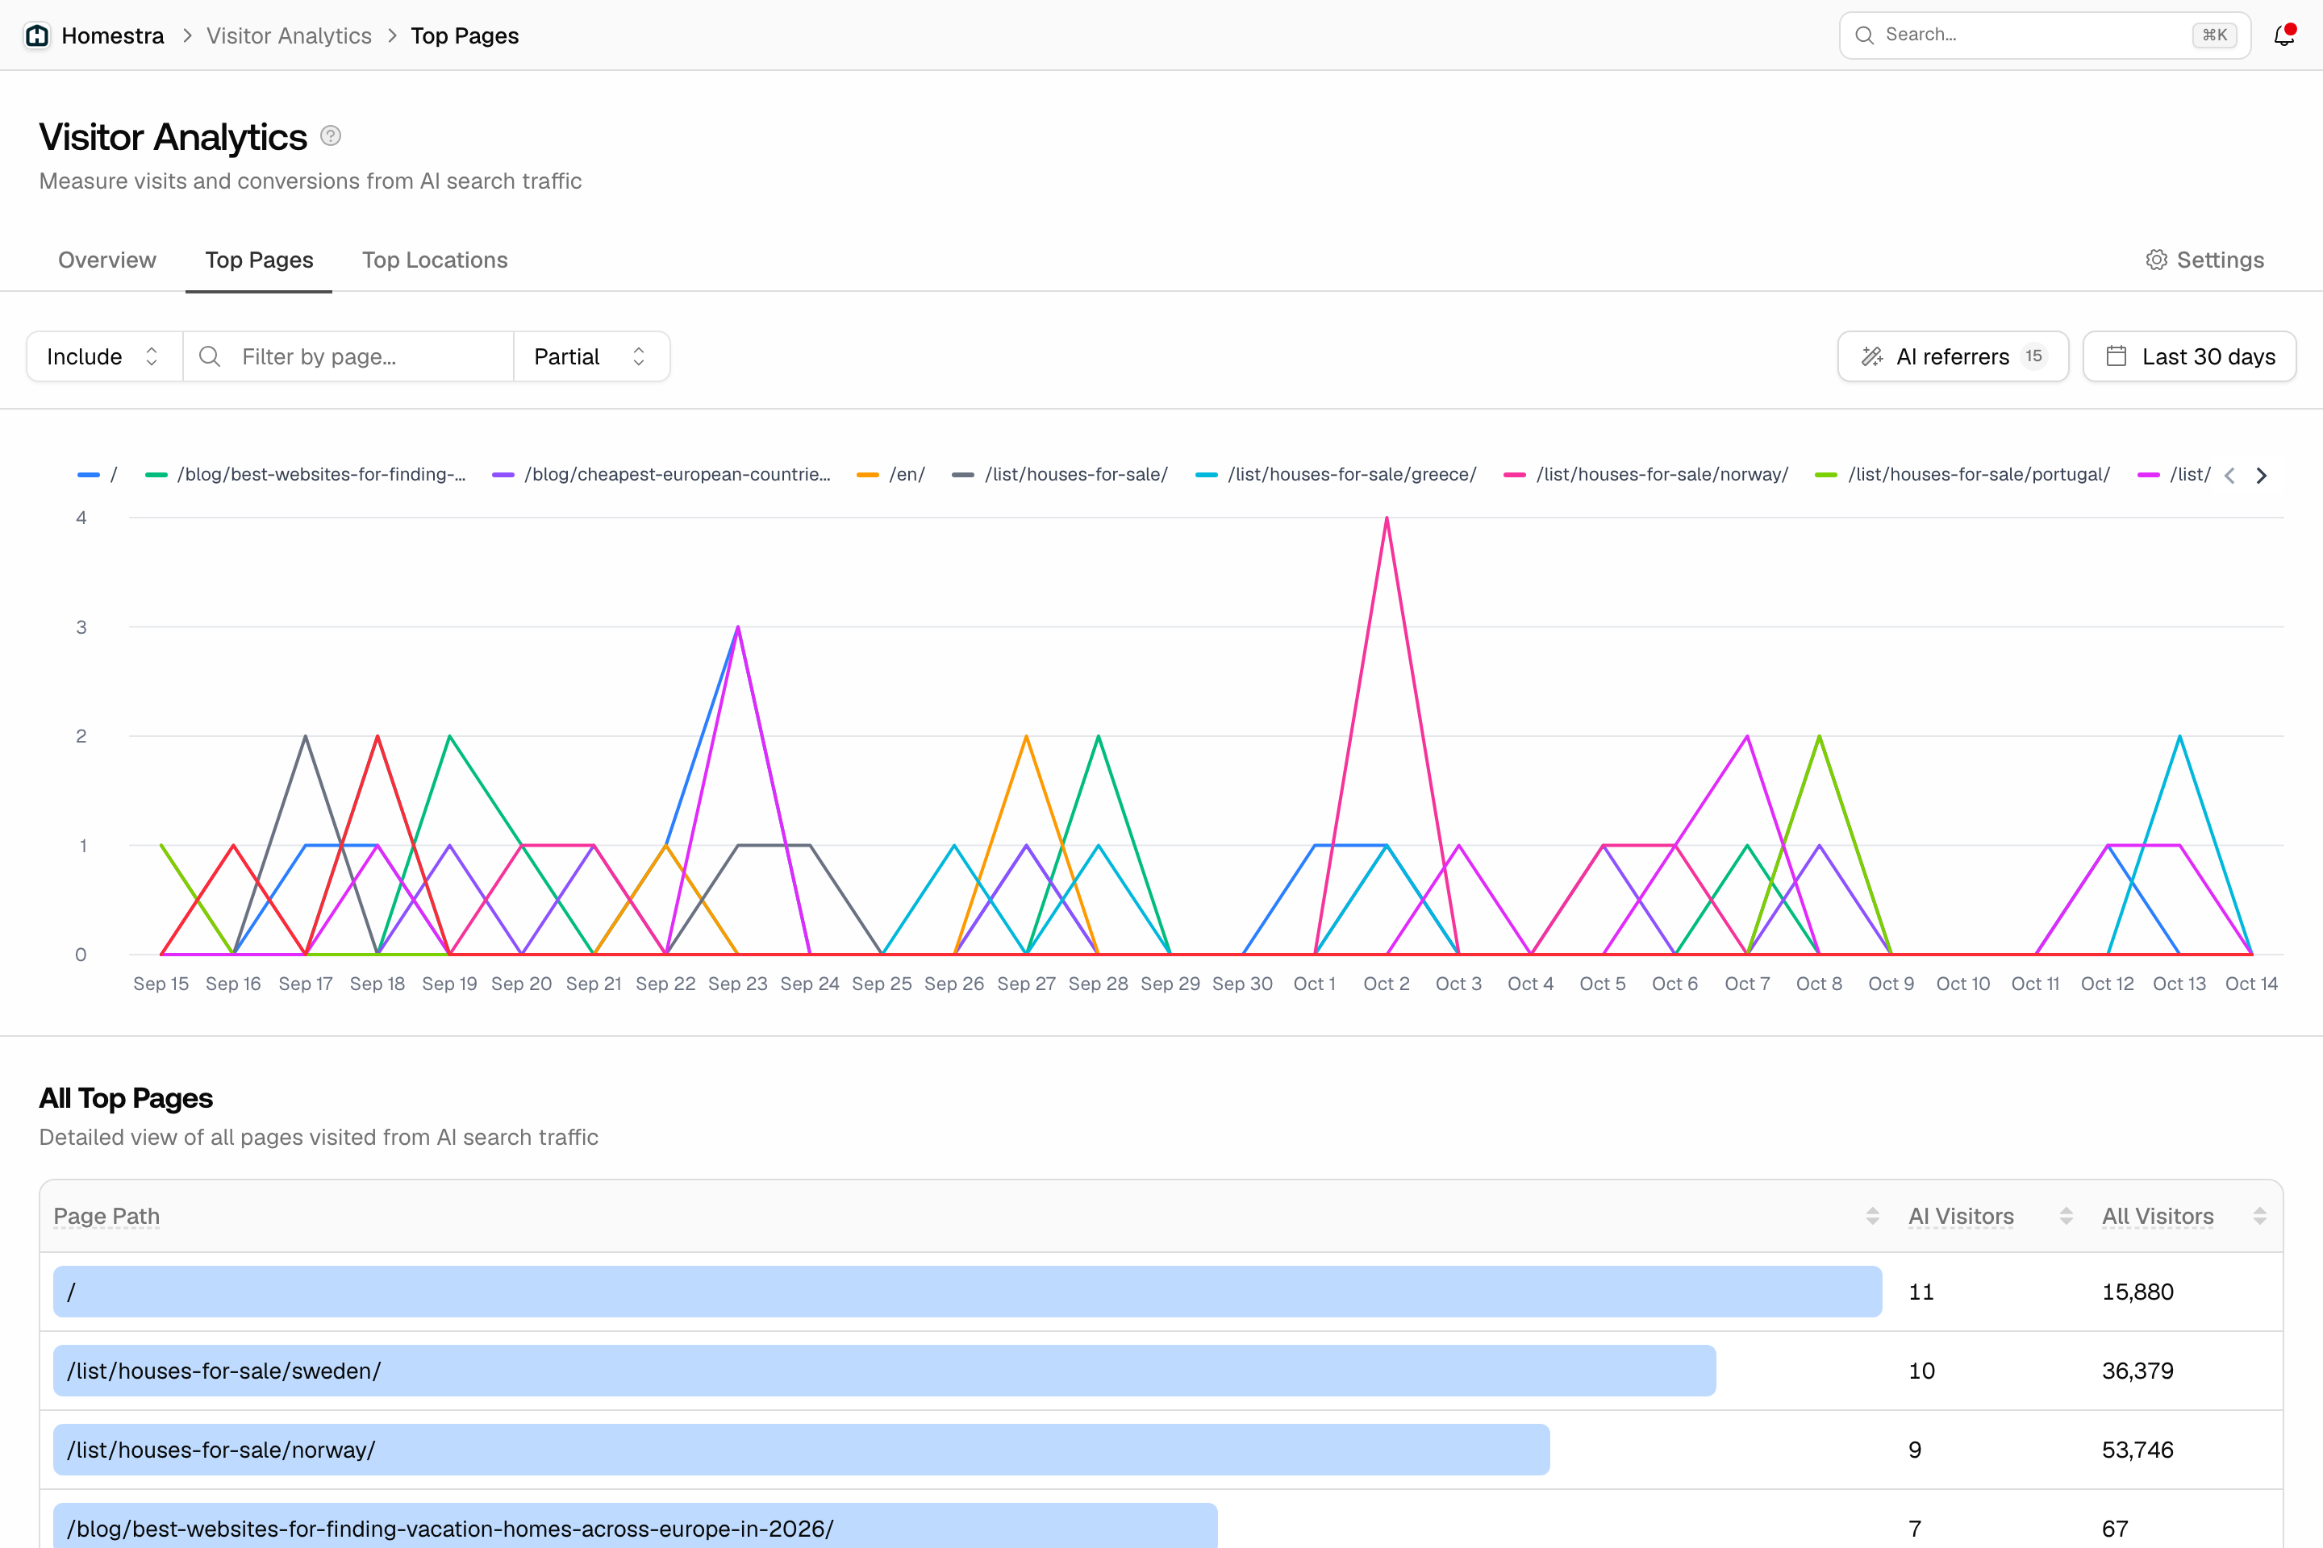
Task: Click the Homestra logo icon
Action: [36, 35]
